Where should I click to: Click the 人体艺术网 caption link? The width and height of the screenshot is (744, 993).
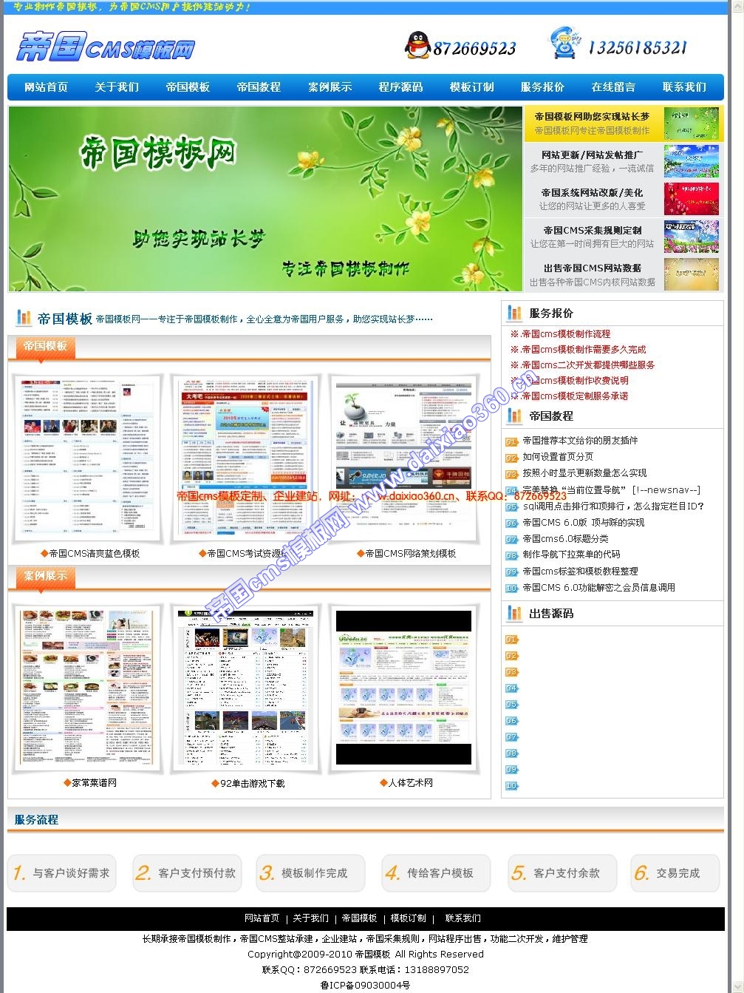point(411,782)
